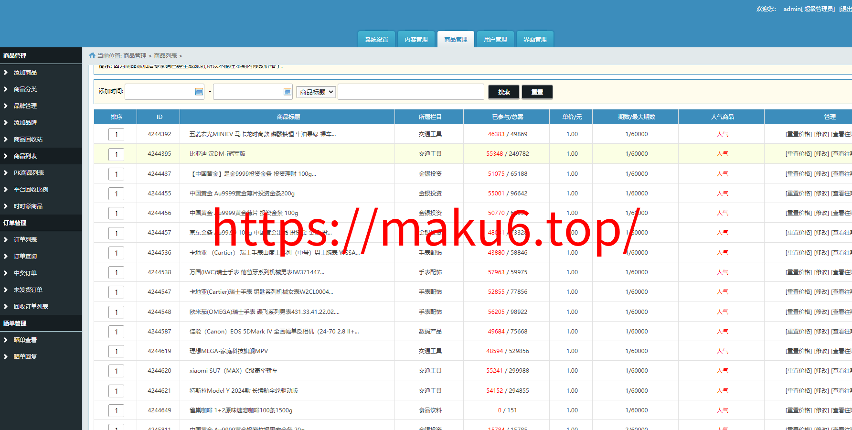Open 平台回收比例 in the sidebar

click(x=31, y=190)
